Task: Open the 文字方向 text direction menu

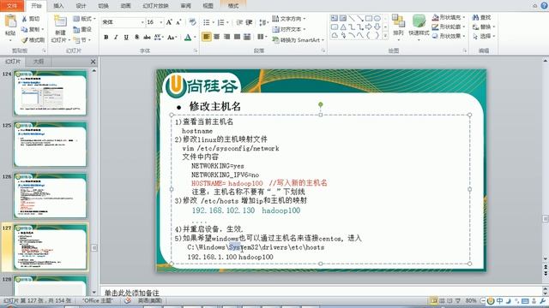Action: coord(289,19)
